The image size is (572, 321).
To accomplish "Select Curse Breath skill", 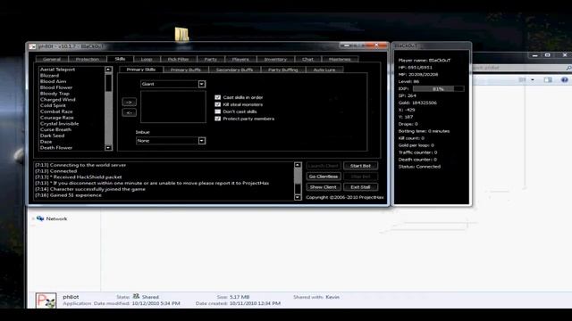I will [x=55, y=129].
